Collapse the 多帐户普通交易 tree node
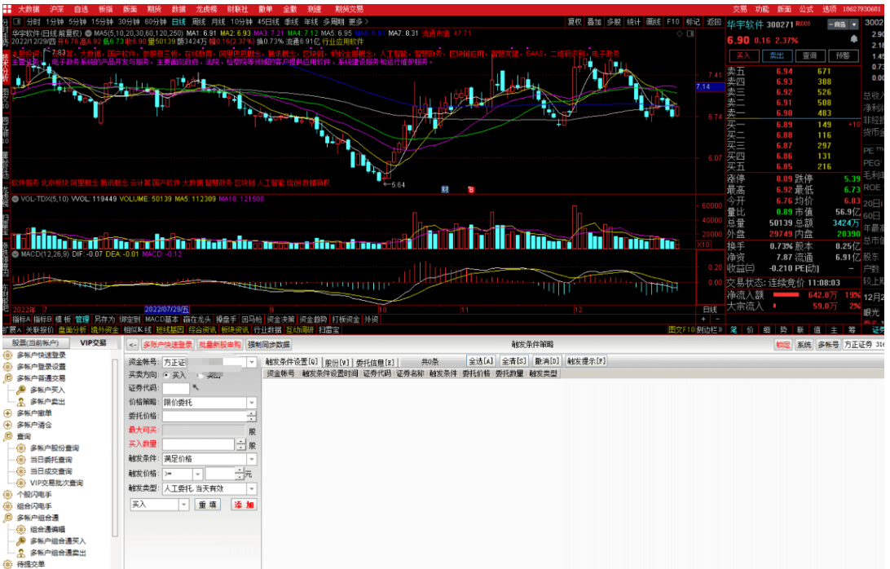 click(8, 378)
